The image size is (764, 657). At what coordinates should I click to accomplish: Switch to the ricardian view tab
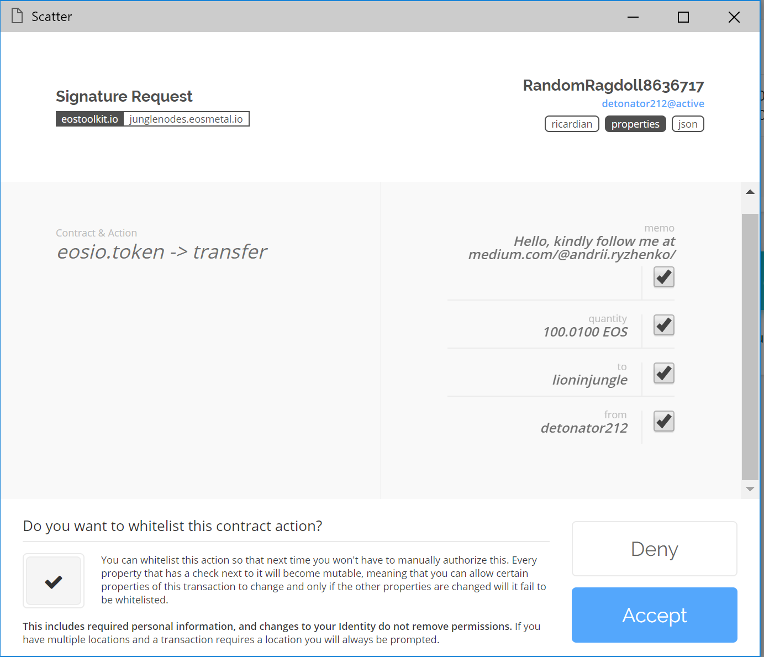tap(572, 124)
